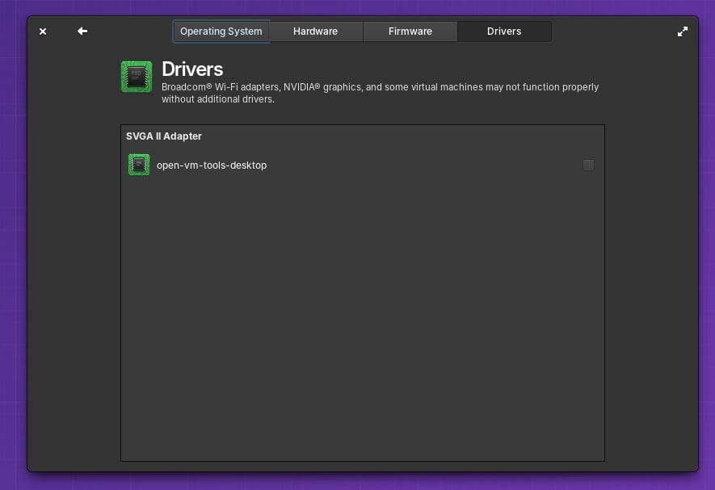This screenshot has width=715, height=490.
Task: Select the Operating System tab
Action: [x=221, y=31]
